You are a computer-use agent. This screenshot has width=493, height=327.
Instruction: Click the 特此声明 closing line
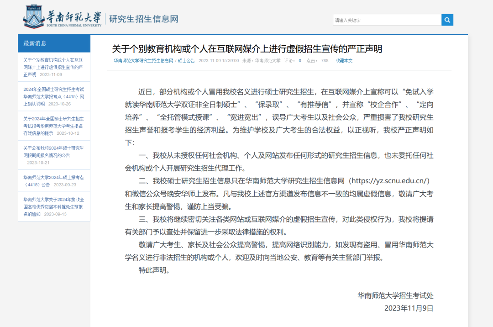coord(154,270)
